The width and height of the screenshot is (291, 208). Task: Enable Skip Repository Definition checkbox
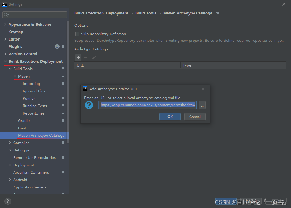[77, 34]
